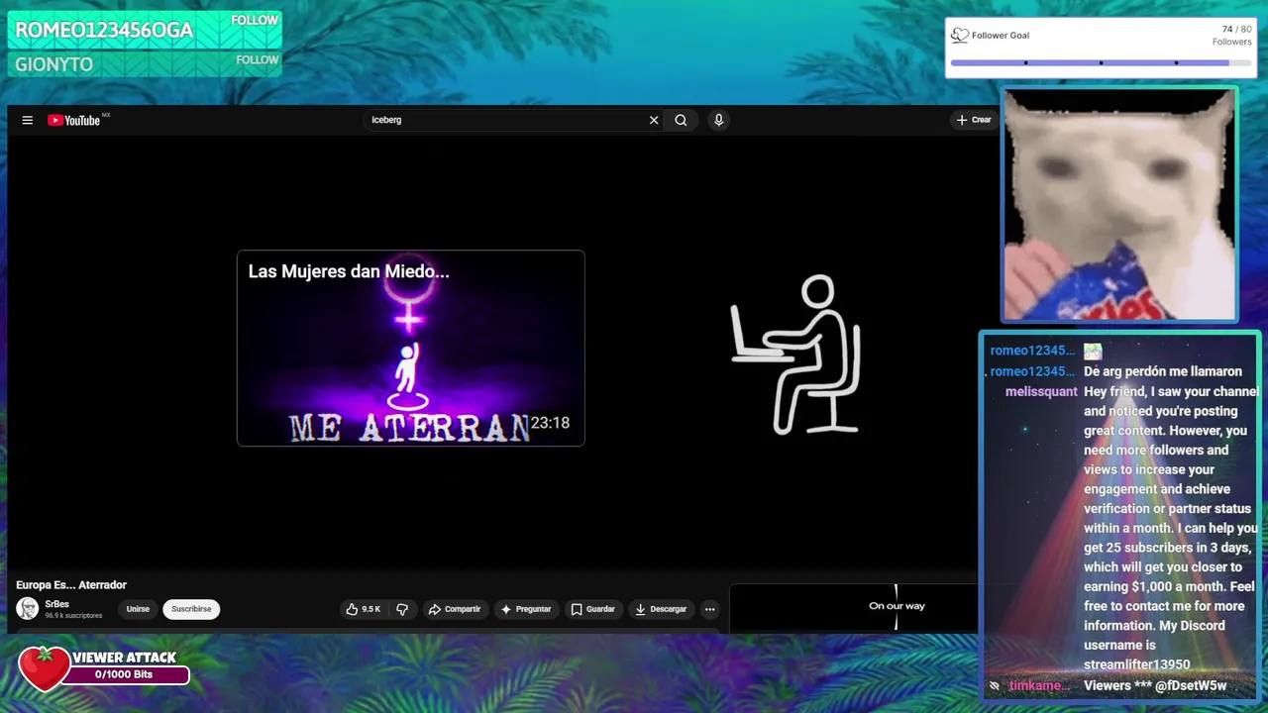Viewport: 1268px width, 713px height.
Task: Dislike the video with thumbs down
Action: 402,609
